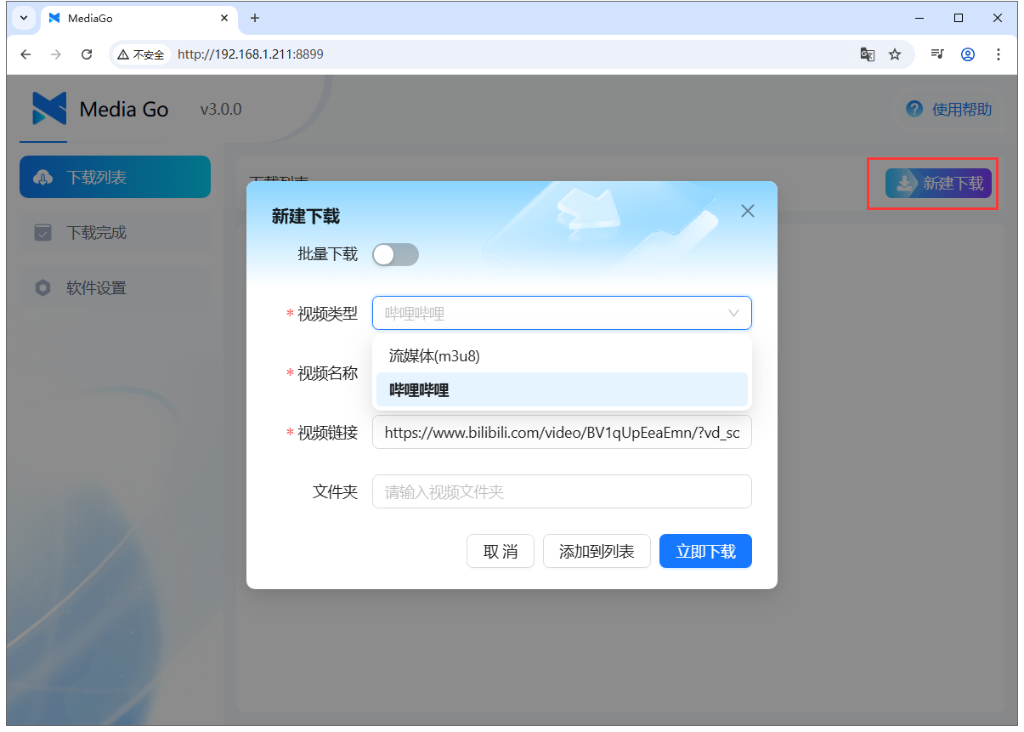
Task: Switch to the MediaGo browser tab
Action: [119, 17]
